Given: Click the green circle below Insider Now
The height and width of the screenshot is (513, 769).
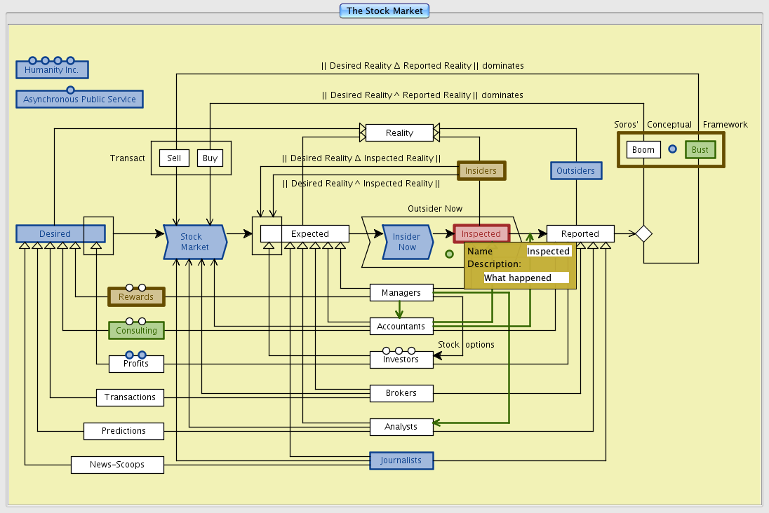Looking at the screenshot, I should point(449,254).
